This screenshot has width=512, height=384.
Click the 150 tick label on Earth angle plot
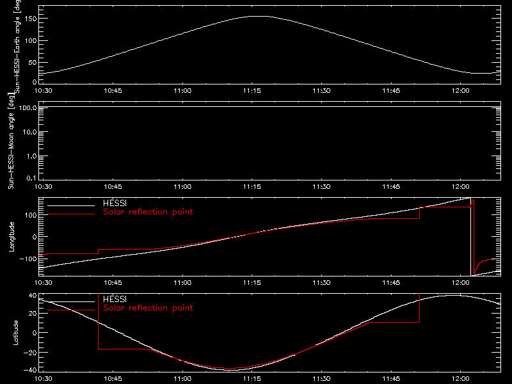pos(31,19)
